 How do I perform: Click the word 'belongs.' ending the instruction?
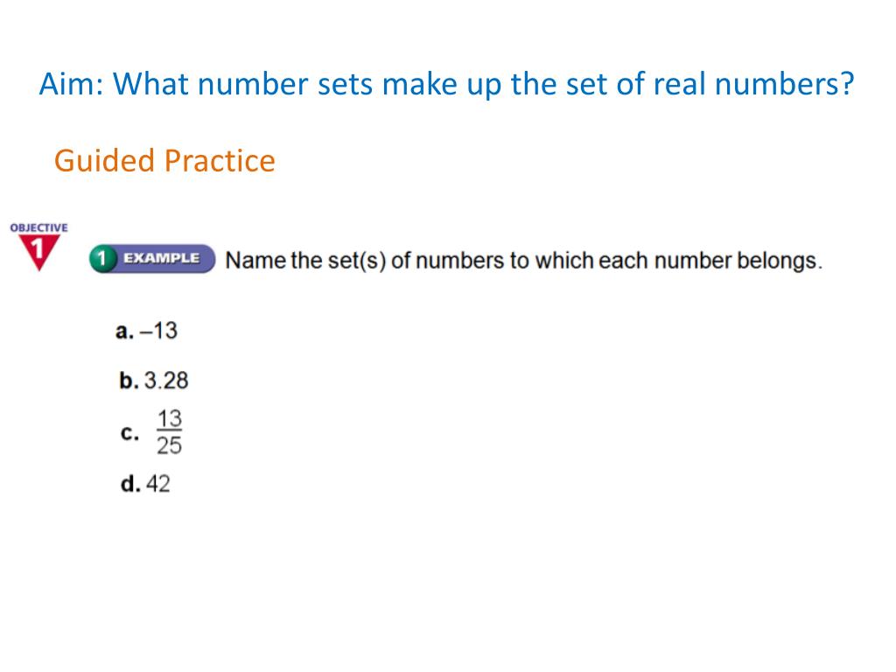[x=780, y=261]
